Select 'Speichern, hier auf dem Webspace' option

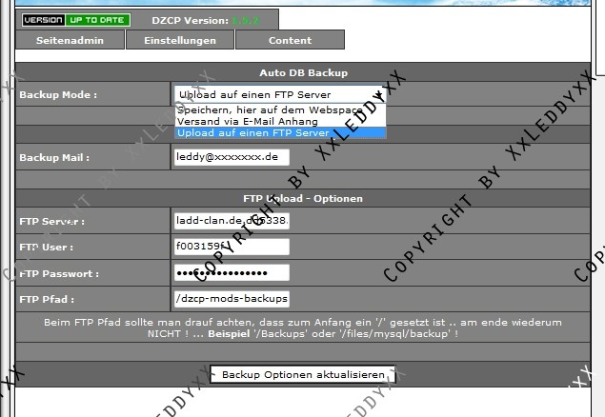tap(279, 110)
